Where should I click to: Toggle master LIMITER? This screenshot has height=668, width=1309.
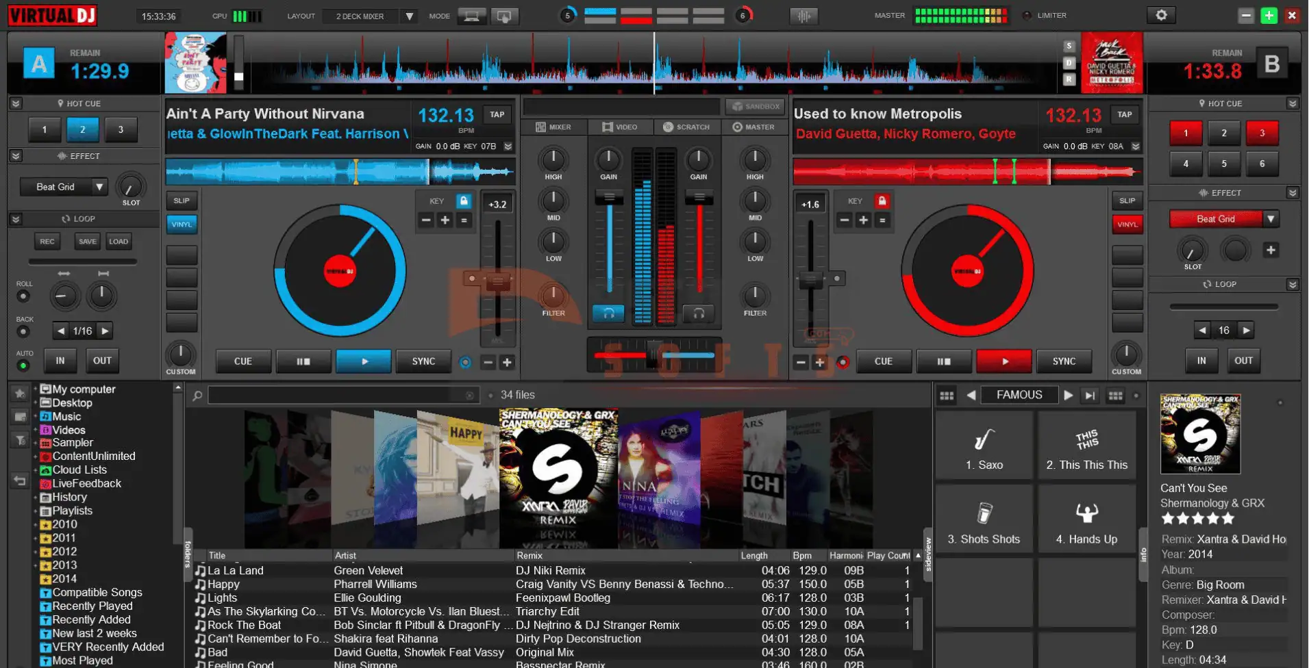coord(1027,15)
